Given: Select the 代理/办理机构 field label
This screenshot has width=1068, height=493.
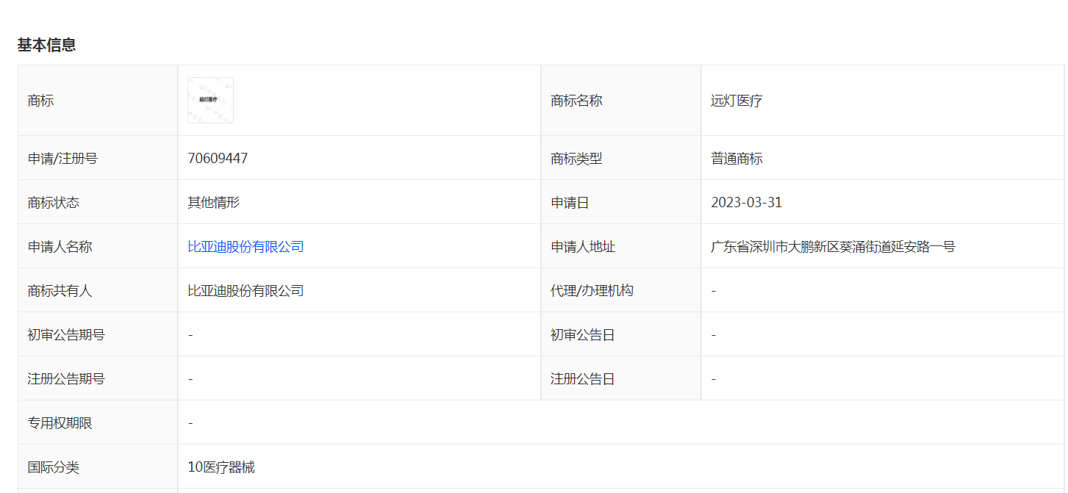Looking at the screenshot, I should [592, 291].
